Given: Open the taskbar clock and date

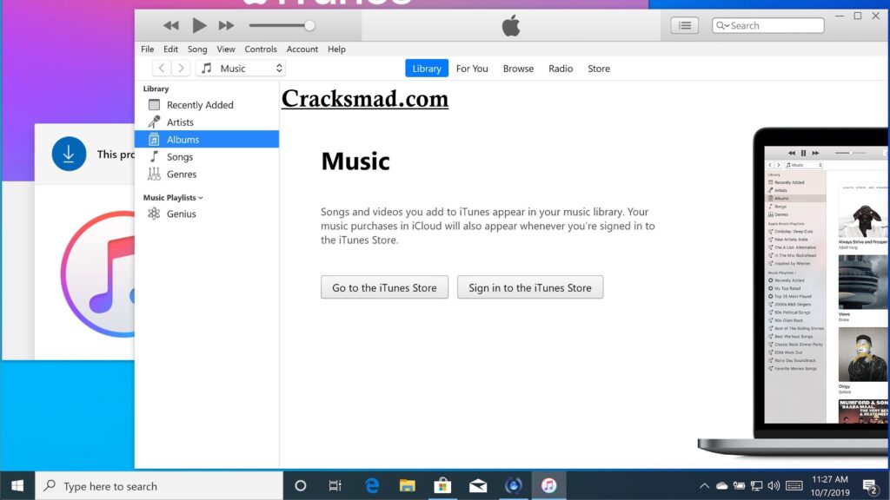Looking at the screenshot, I should [830, 486].
